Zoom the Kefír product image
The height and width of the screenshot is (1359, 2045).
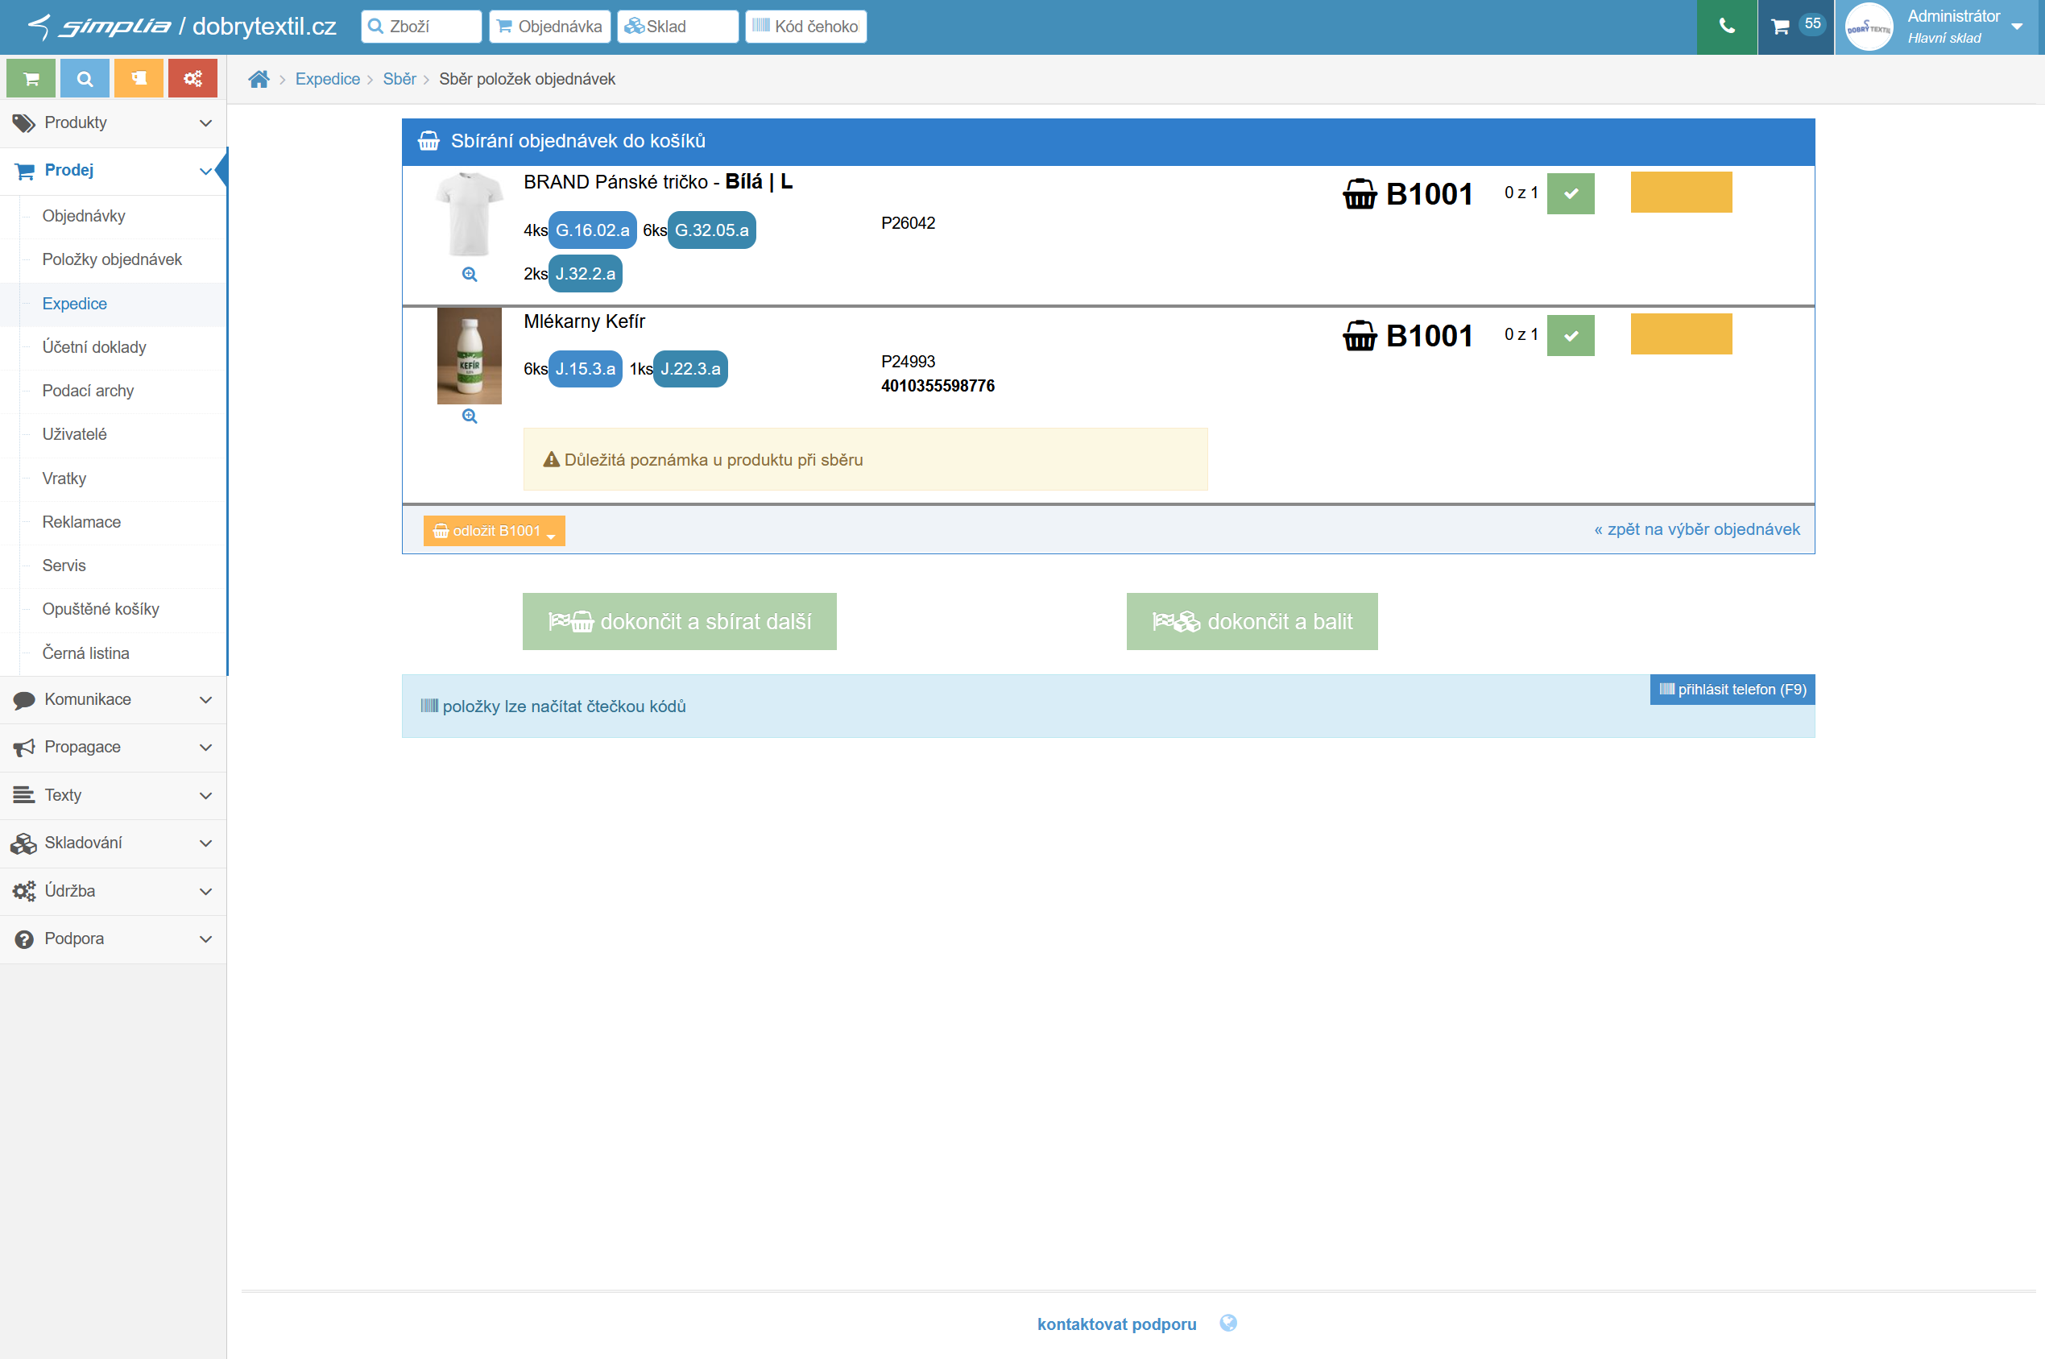(x=470, y=416)
